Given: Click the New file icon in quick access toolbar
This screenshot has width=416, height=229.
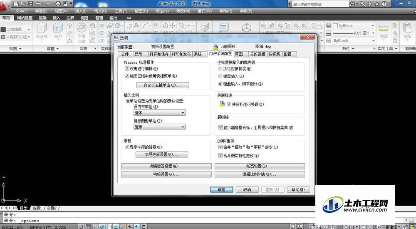Looking at the screenshot, I should pos(16,4).
